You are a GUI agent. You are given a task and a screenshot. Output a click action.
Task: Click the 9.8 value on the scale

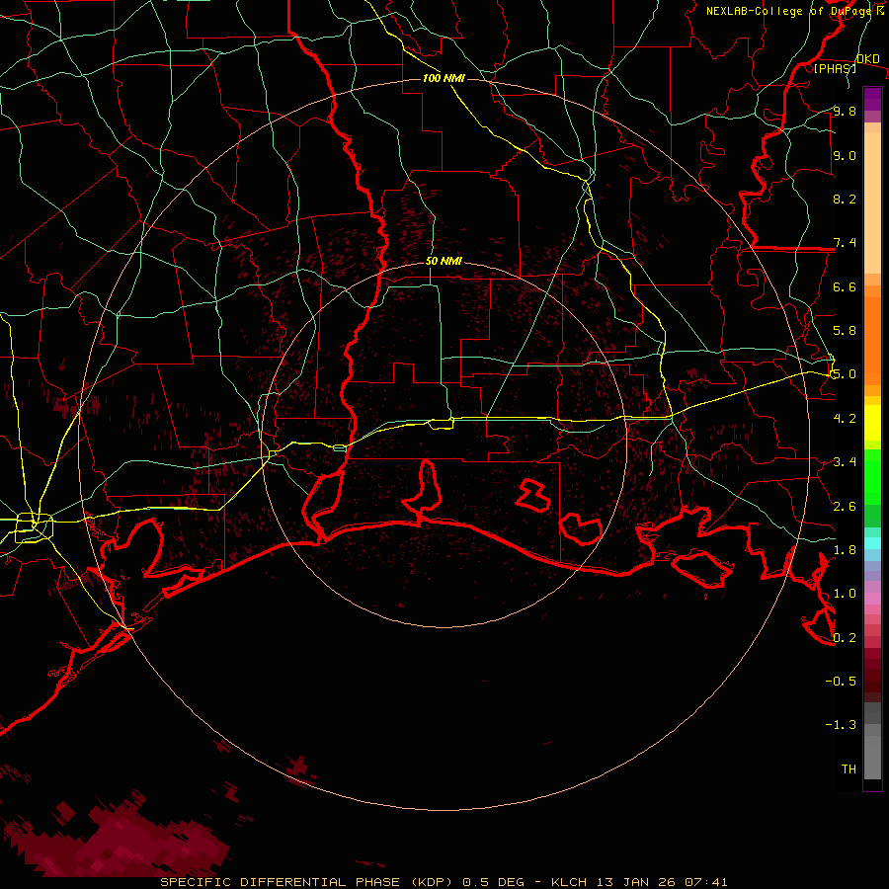(x=845, y=112)
